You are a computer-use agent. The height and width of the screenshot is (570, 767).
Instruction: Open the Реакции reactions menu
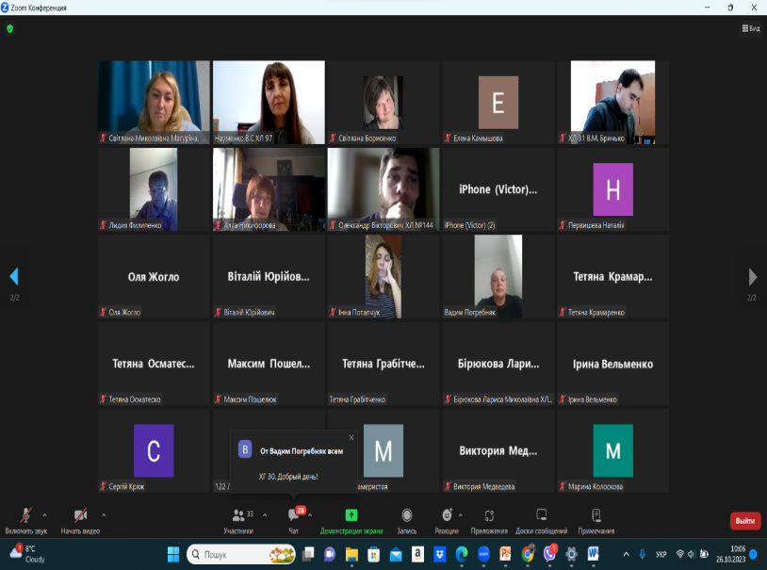[x=447, y=519]
